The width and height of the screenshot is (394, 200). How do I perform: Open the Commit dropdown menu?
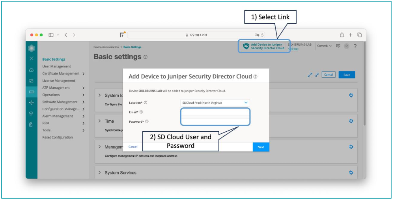tap(324, 46)
